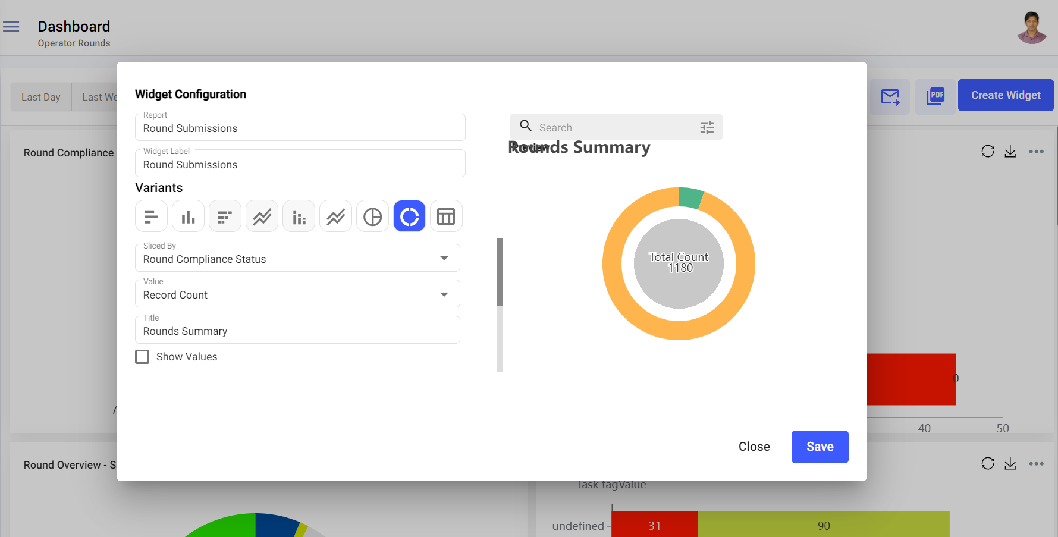Image resolution: width=1058 pixels, height=537 pixels.
Task: Open the hamburger navigation menu
Action: pos(11,27)
